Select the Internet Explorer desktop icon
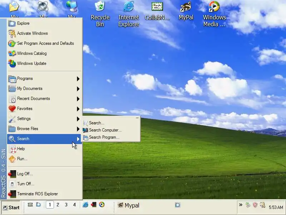The width and height of the screenshot is (286, 215). [129, 14]
